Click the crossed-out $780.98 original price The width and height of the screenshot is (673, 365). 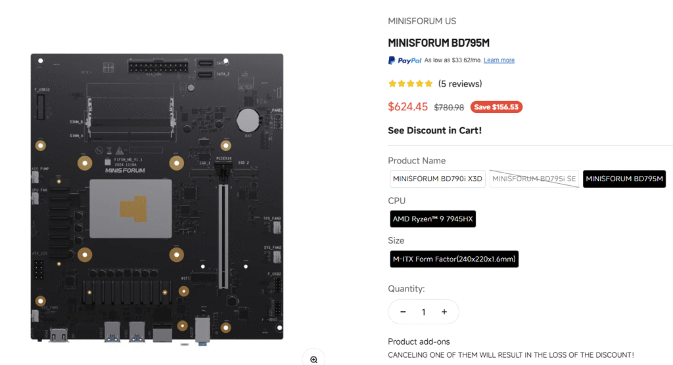(449, 107)
